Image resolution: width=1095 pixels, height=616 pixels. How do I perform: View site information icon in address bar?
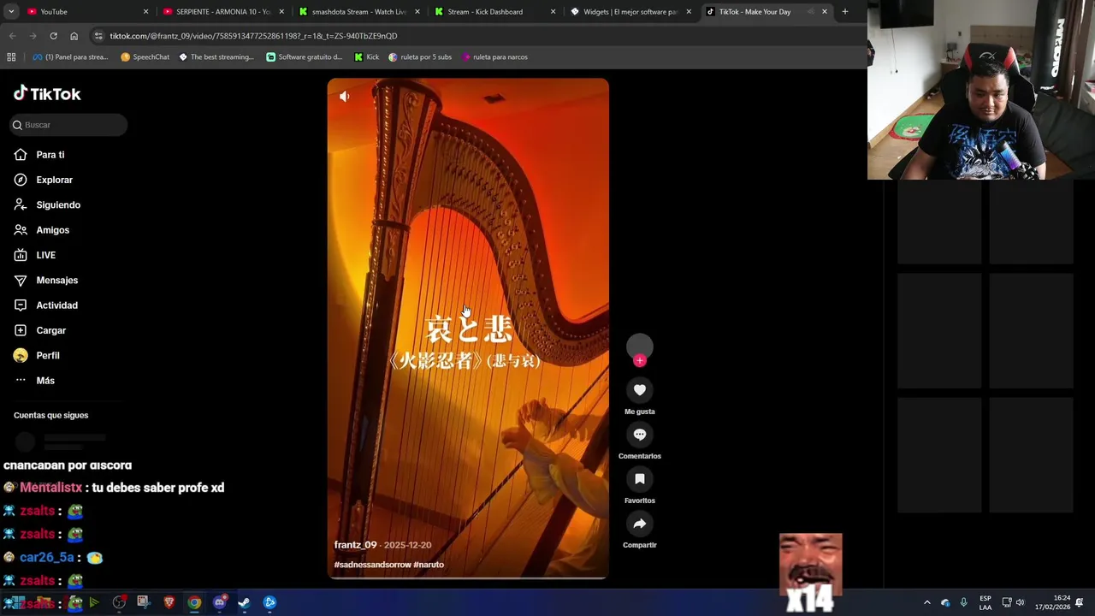point(98,36)
